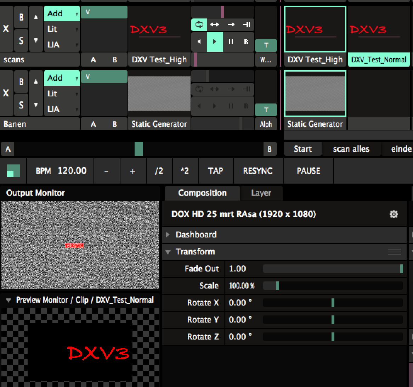The image size is (413, 387).
Task: Select the scan alles deck tab
Action: tap(351, 149)
